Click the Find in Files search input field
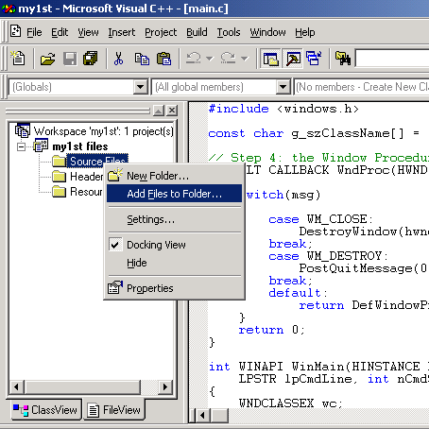The width and height of the screenshot is (429, 429). click(392, 59)
